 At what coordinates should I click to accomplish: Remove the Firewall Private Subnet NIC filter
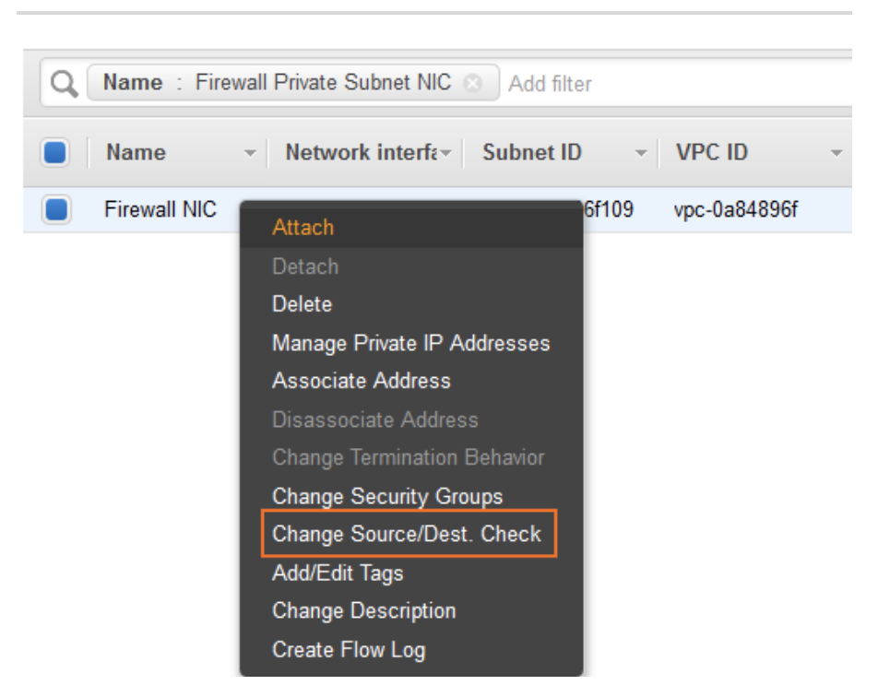click(x=473, y=83)
